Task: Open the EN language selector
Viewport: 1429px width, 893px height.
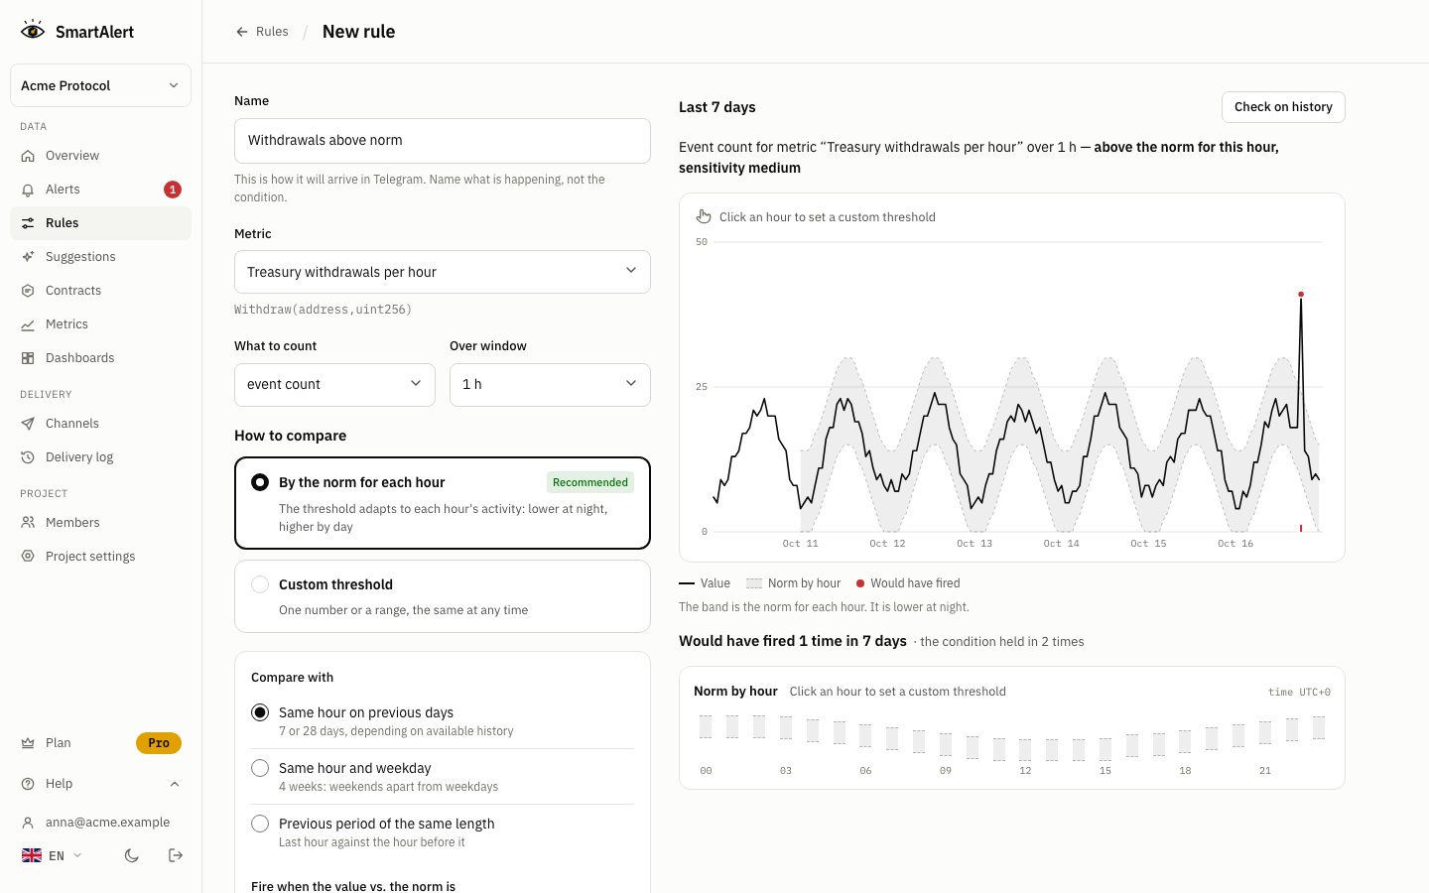Action: pyautogui.click(x=52, y=855)
